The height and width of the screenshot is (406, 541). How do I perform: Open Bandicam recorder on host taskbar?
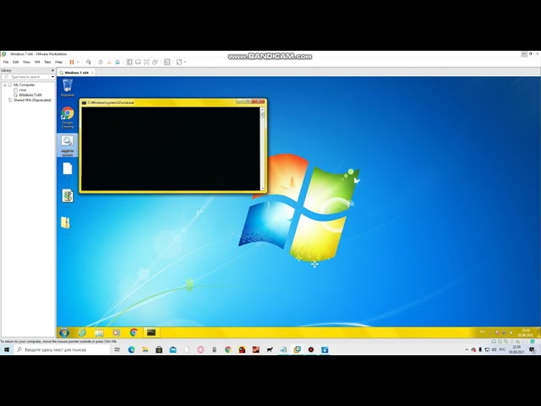coord(311,349)
